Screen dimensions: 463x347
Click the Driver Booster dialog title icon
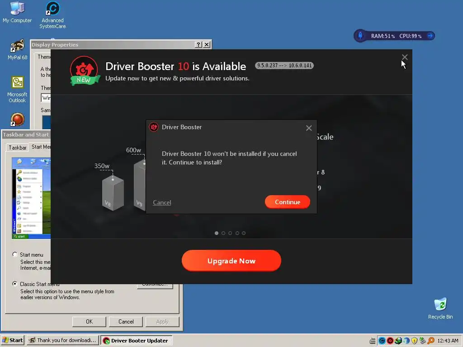[x=154, y=127]
